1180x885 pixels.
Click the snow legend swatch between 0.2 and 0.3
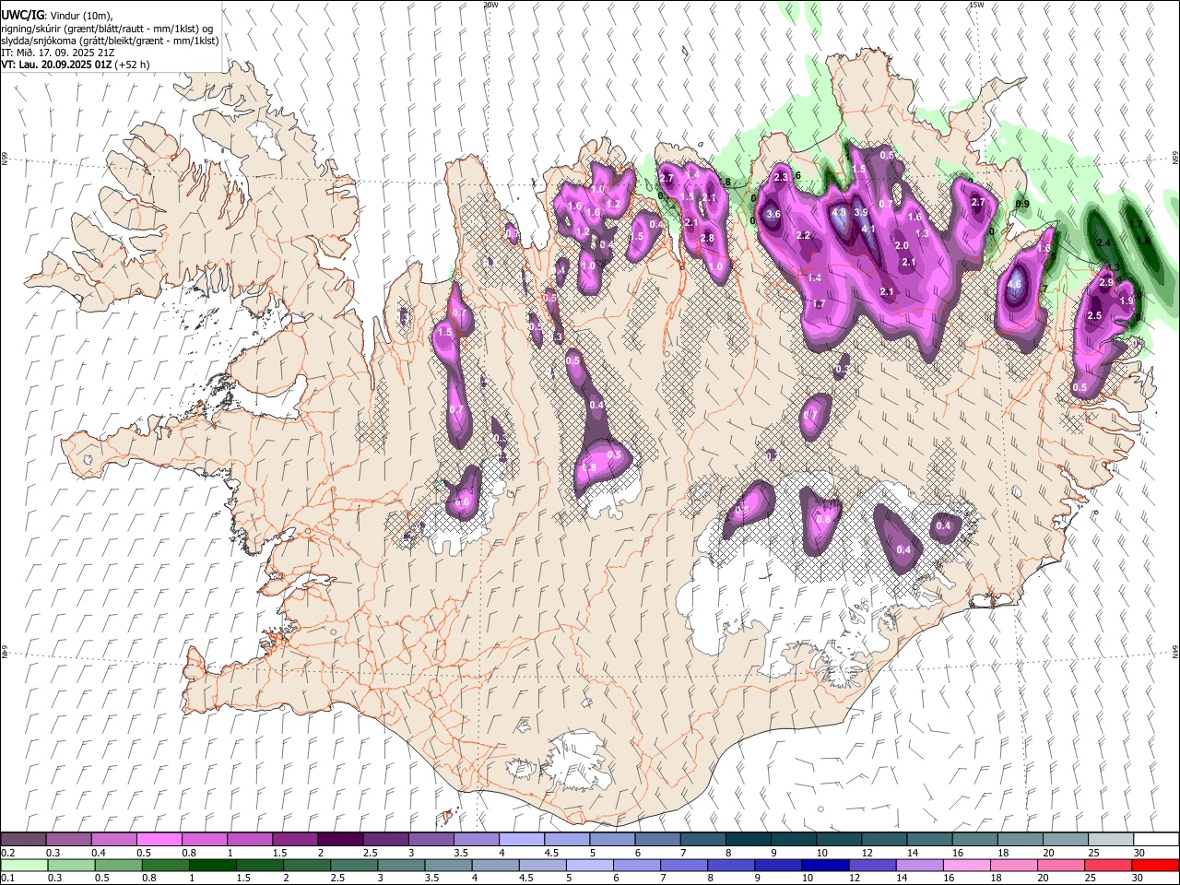pyautogui.click(x=23, y=840)
